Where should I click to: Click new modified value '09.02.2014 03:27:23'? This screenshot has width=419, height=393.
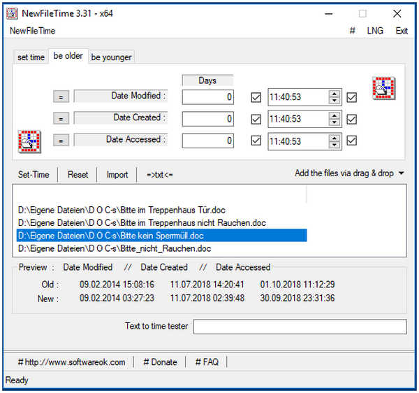pos(117,298)
